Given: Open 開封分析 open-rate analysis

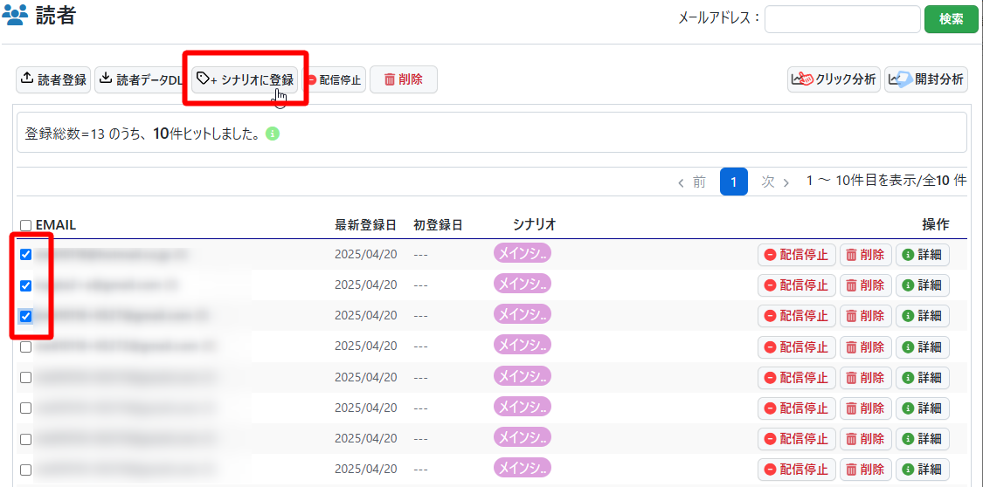Looking at the screenshot, I should pos(925,79).
